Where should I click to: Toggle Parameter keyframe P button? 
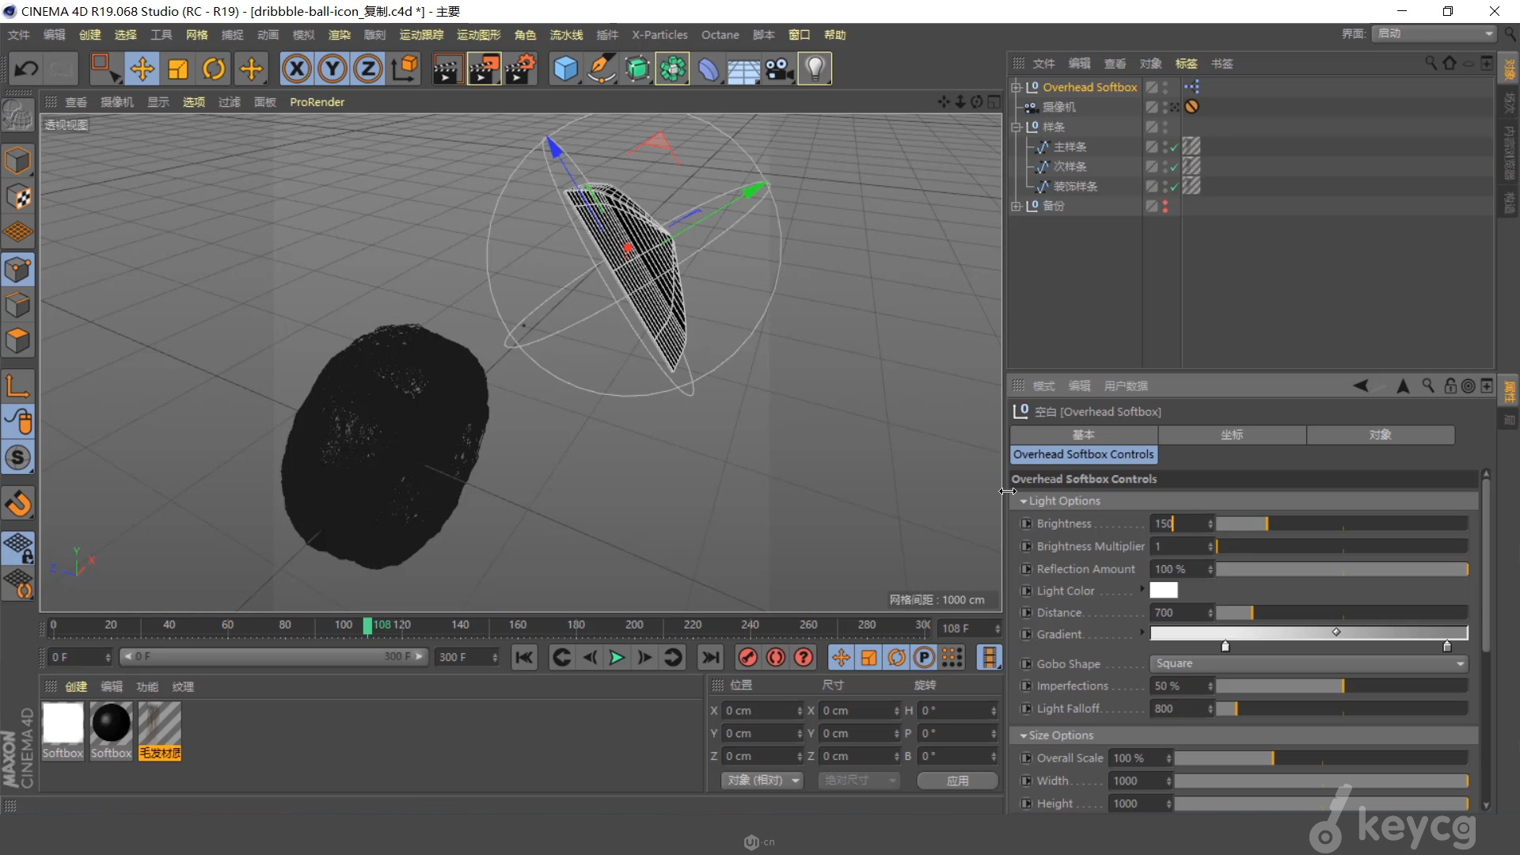click(924, 657)
